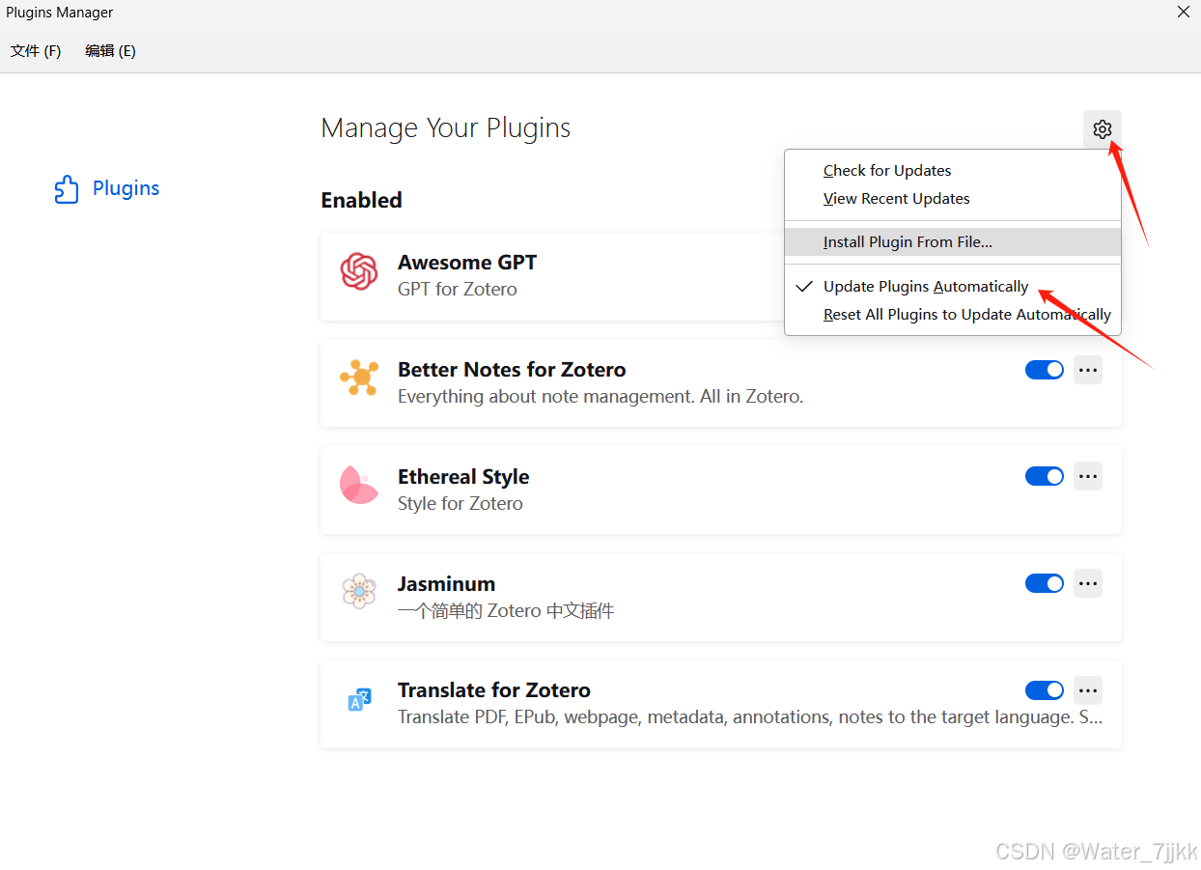Open the Translate for Zotero three-dot menu

click(1088, 690)
